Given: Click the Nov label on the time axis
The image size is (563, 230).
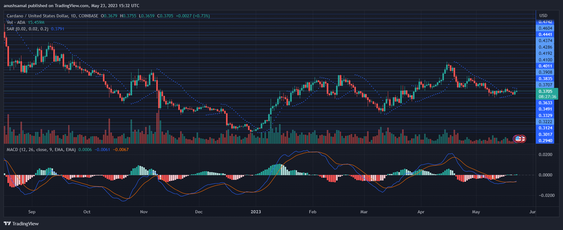Looking at the screenshot, I should coord(144,212).
